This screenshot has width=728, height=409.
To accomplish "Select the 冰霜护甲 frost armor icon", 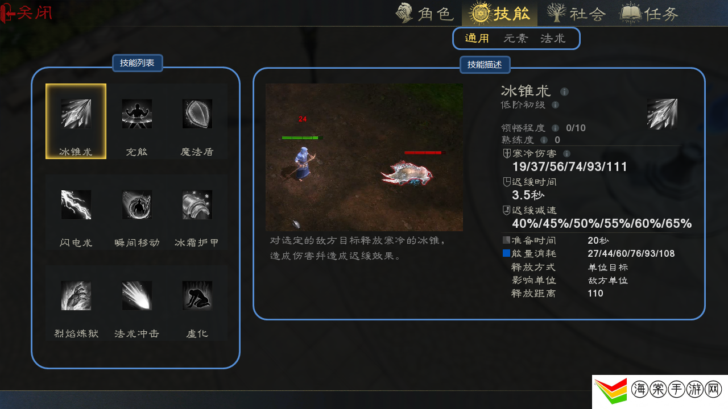I will [197, 205].
